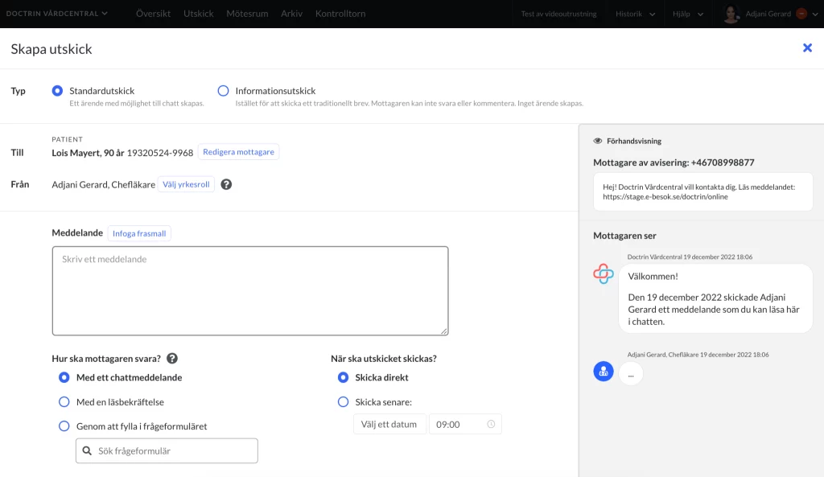Select Skicka senare radio button
This screenshot has width=824, height=477.
click(343, 402)
